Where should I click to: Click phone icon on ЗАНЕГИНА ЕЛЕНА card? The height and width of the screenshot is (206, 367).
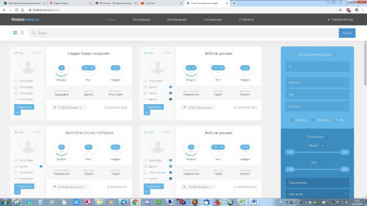tap(108, 187)
